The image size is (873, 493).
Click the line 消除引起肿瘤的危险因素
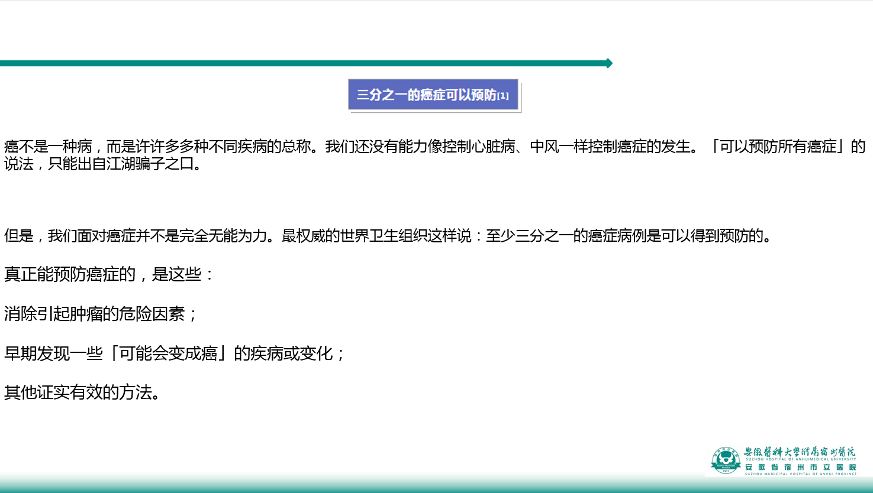pos(101,314)
